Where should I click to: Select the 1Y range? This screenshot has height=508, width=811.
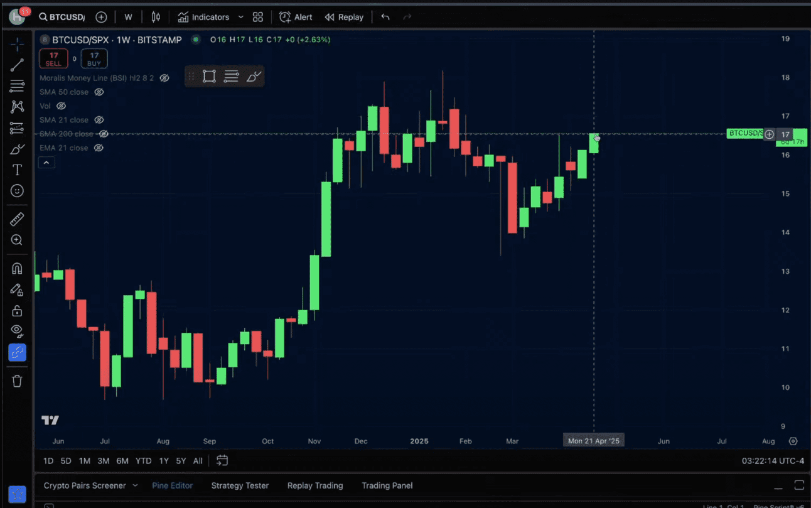click(x=164, y=461)
